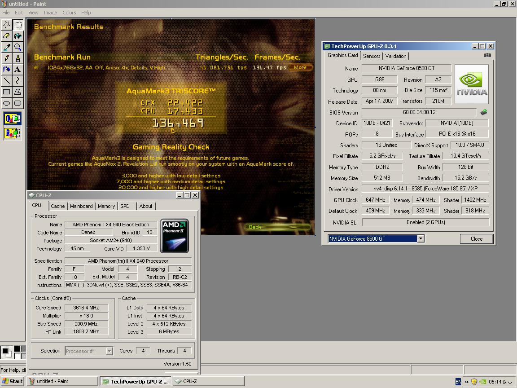Choose the Ellipse tool
The height and width of the screenshot is (388, 517).
[x=7, y=103]
